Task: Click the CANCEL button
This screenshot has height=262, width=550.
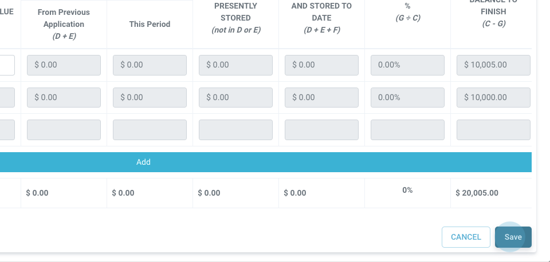Action: pyautogui.click(x=466, y=237)
